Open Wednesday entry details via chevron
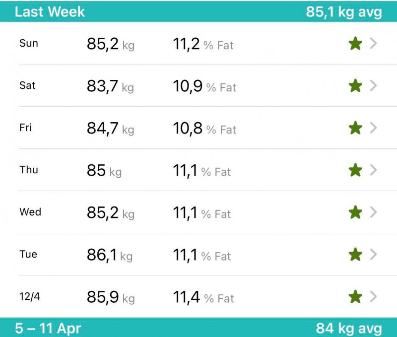The height and width of the screenshot is (337, 397). click(x=374, y=212)
